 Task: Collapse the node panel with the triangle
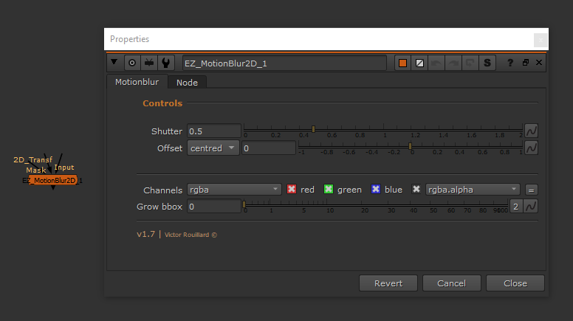point(114,63)
